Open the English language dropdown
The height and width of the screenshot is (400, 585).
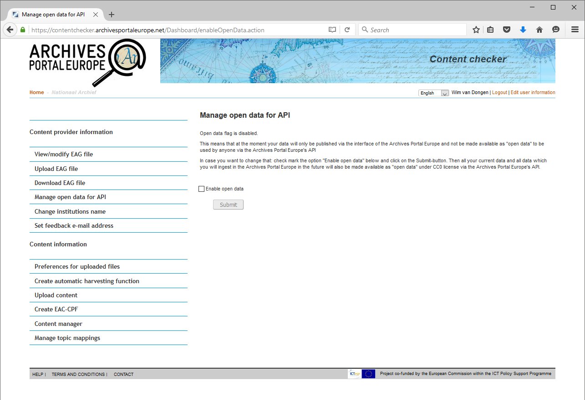434,93
